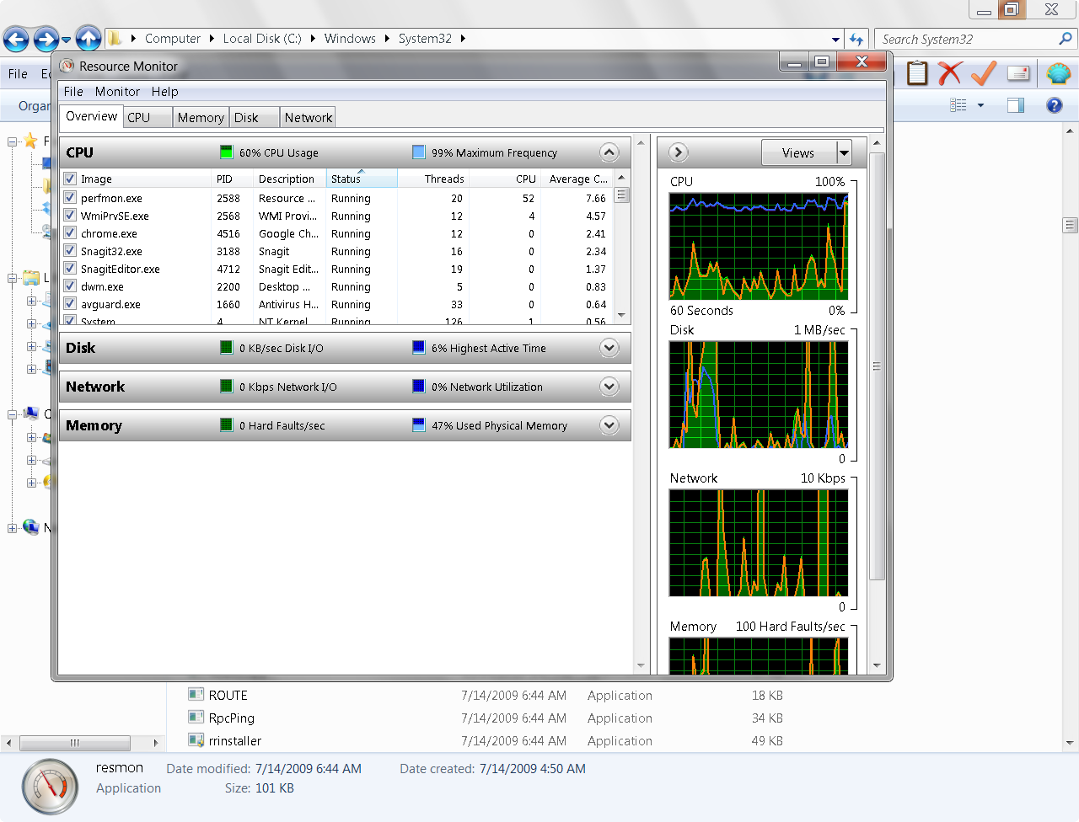Screen dimensions: 1079x822
Task: Click the back navigation button
Action: [17, 38]
